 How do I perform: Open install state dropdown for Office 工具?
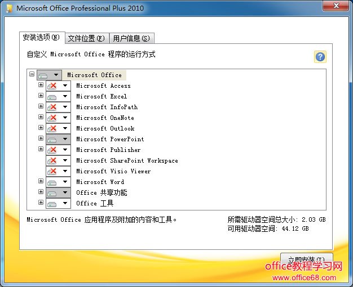pyautogui.click(x=58, y=203)
